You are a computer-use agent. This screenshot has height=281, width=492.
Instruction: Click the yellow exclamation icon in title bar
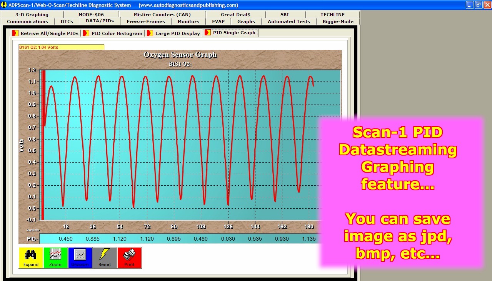click(4, 5)
